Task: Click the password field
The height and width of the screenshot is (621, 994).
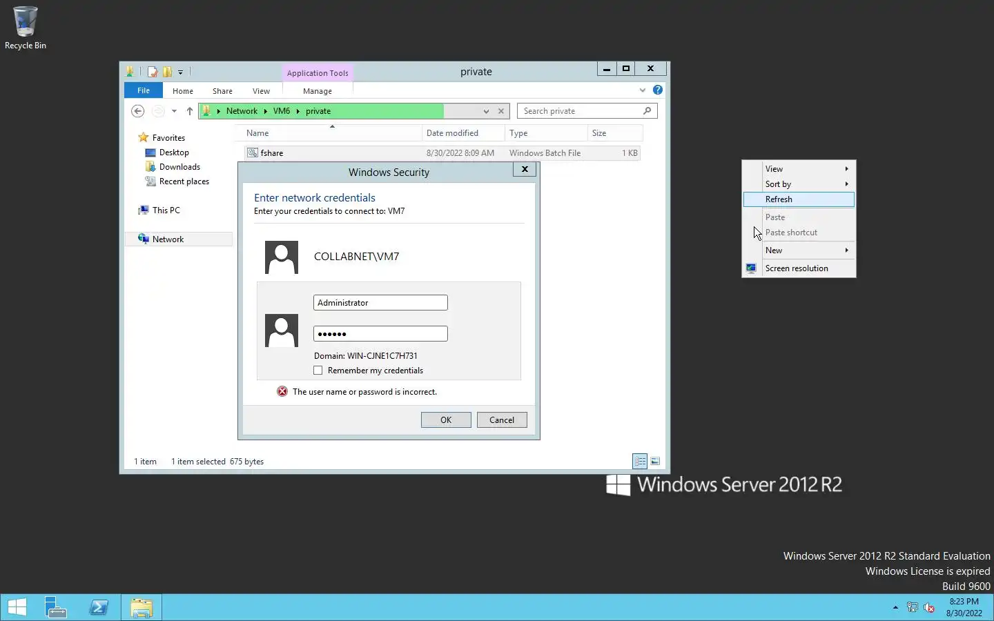Action: pos(380,334)
